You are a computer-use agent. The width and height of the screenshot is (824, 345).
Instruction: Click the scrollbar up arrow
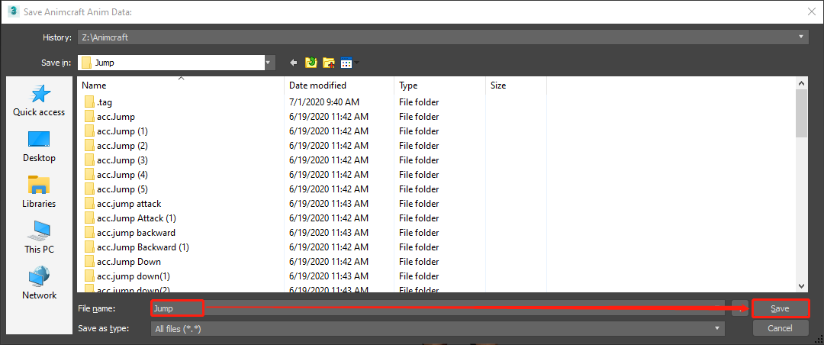click(801, 82)
